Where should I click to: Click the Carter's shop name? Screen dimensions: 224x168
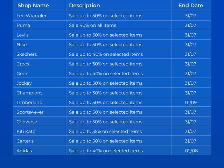25,141
